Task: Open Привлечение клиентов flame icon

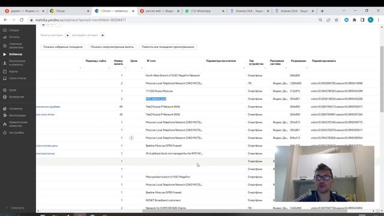Action: (5, 124)
